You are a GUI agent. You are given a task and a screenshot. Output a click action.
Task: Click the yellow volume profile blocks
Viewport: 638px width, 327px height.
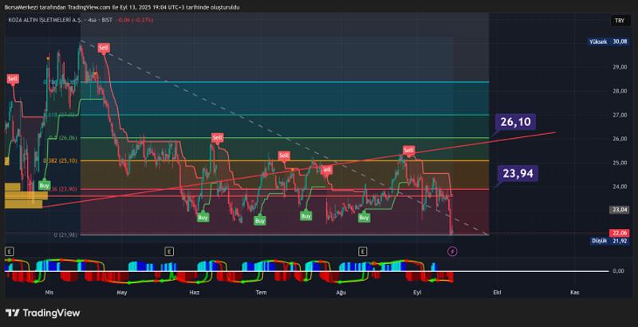26,195
